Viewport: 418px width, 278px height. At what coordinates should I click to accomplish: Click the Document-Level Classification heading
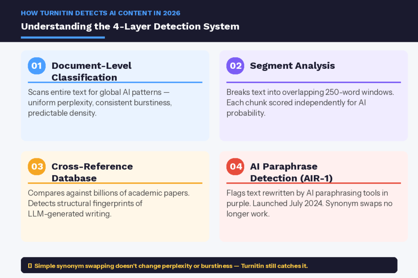point(91,71)
